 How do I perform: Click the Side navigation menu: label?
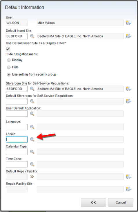coord(22,54)
